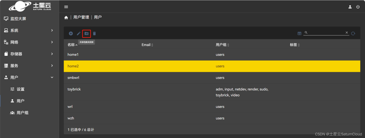Click the delete user trash icon

[94, 34]
